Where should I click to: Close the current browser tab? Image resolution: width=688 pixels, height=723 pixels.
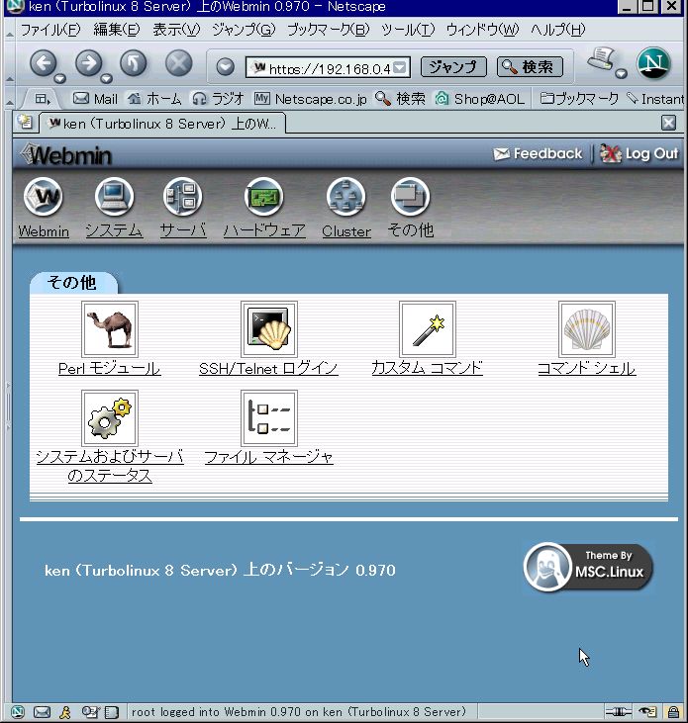click(x=668, y=123)
